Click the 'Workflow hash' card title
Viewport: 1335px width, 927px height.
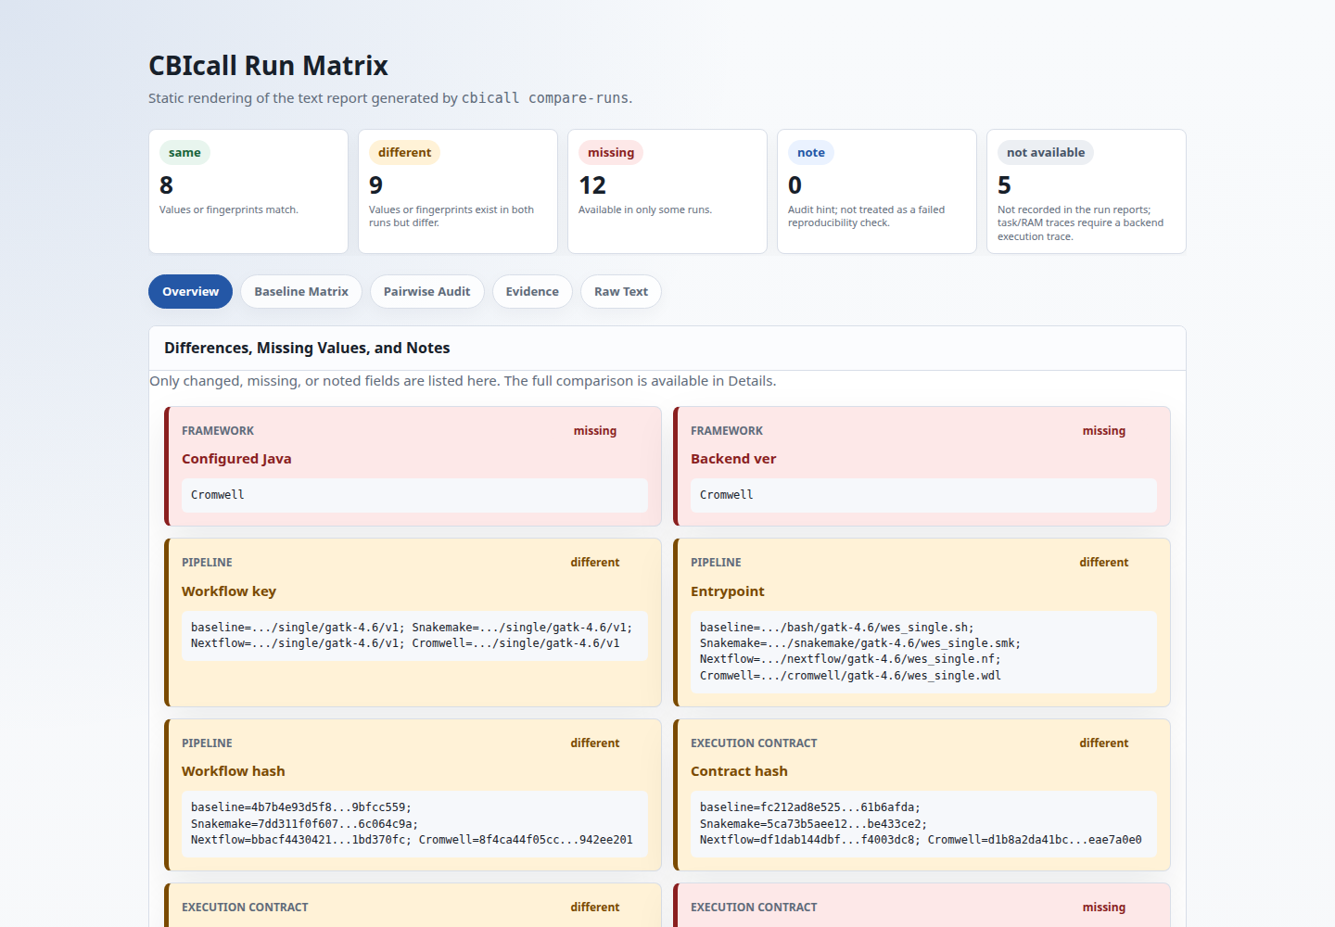[234, 771]
